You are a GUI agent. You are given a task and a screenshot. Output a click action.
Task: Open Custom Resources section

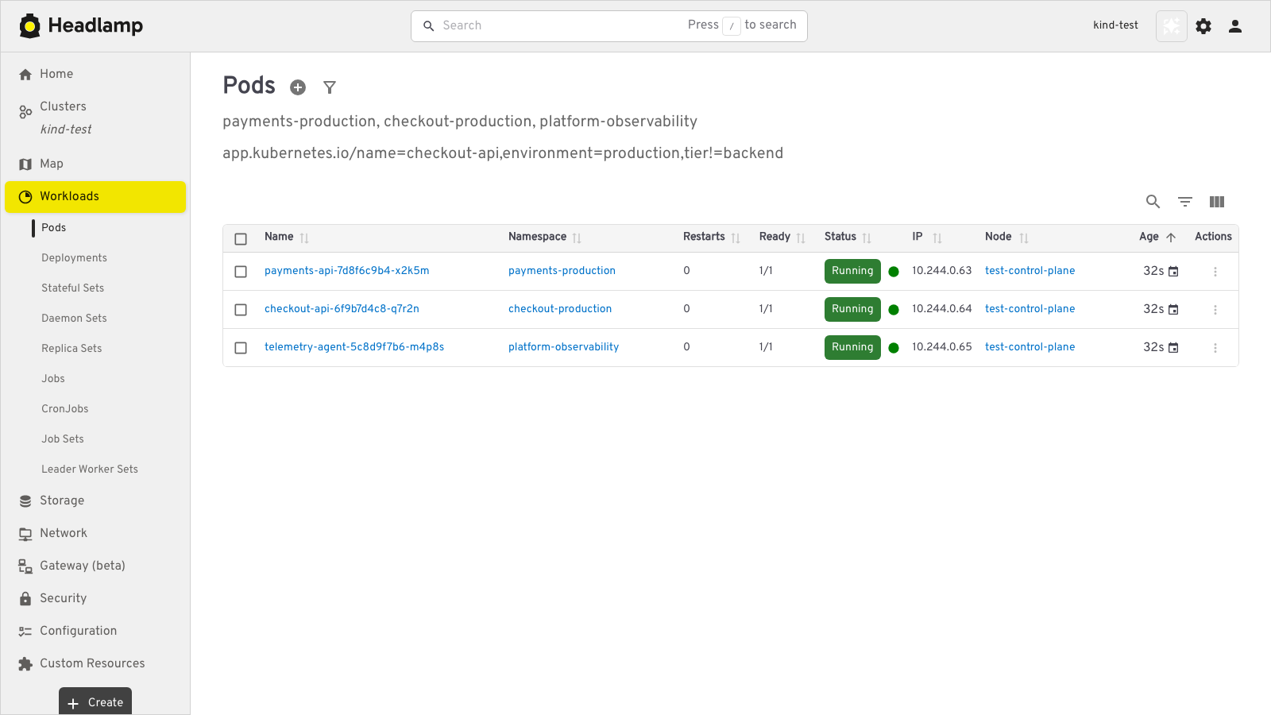(x=95, y=663)
